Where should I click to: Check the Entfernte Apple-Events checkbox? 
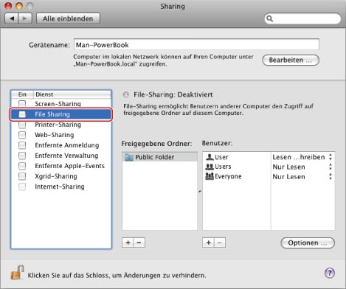tap(22, 166)
